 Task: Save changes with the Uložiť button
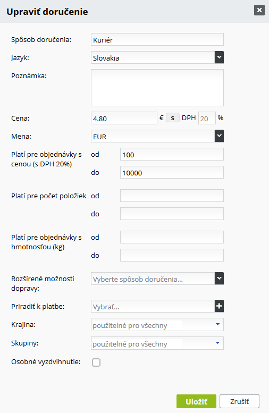tap(196, 401)
